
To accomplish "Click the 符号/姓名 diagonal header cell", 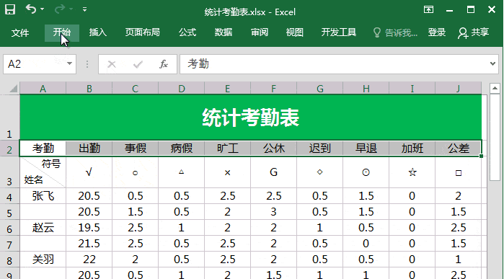I will click(x=43, y=172).
